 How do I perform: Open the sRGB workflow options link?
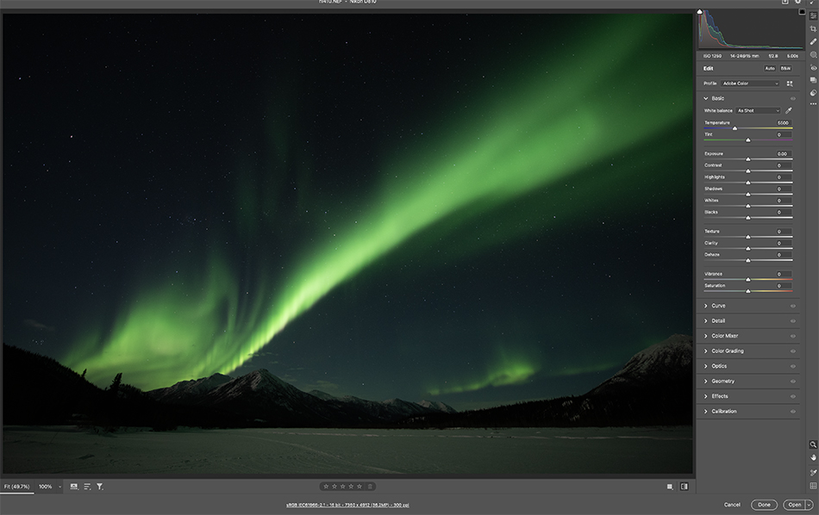347,505
